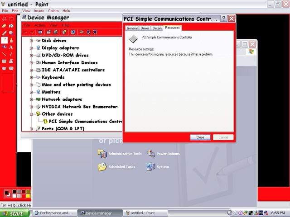This screenshot has height=217, width=290.
Task: Select the rectangular Select tool in Paint
Action: 11,19
